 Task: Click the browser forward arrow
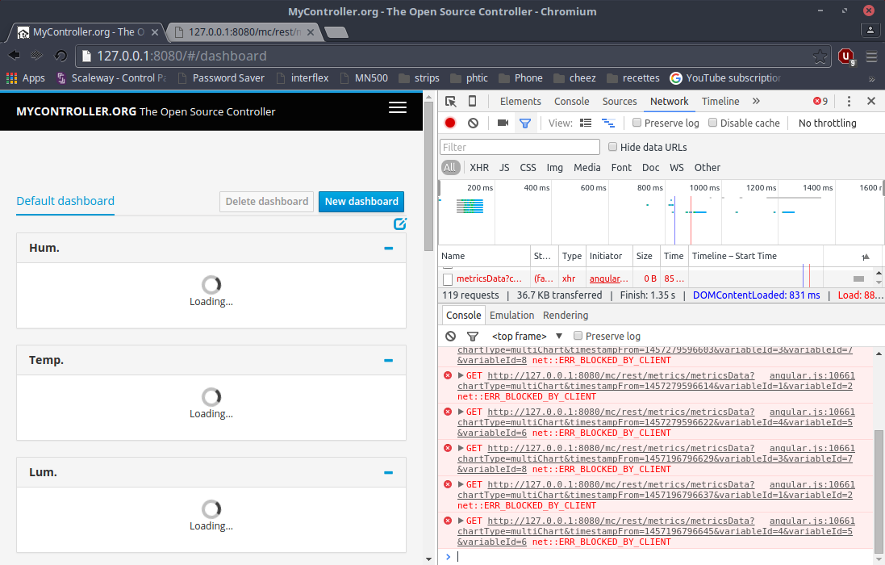pyautogui.click(x=36, y=56)
